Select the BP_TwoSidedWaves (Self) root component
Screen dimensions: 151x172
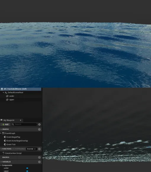tap(21, 89)
